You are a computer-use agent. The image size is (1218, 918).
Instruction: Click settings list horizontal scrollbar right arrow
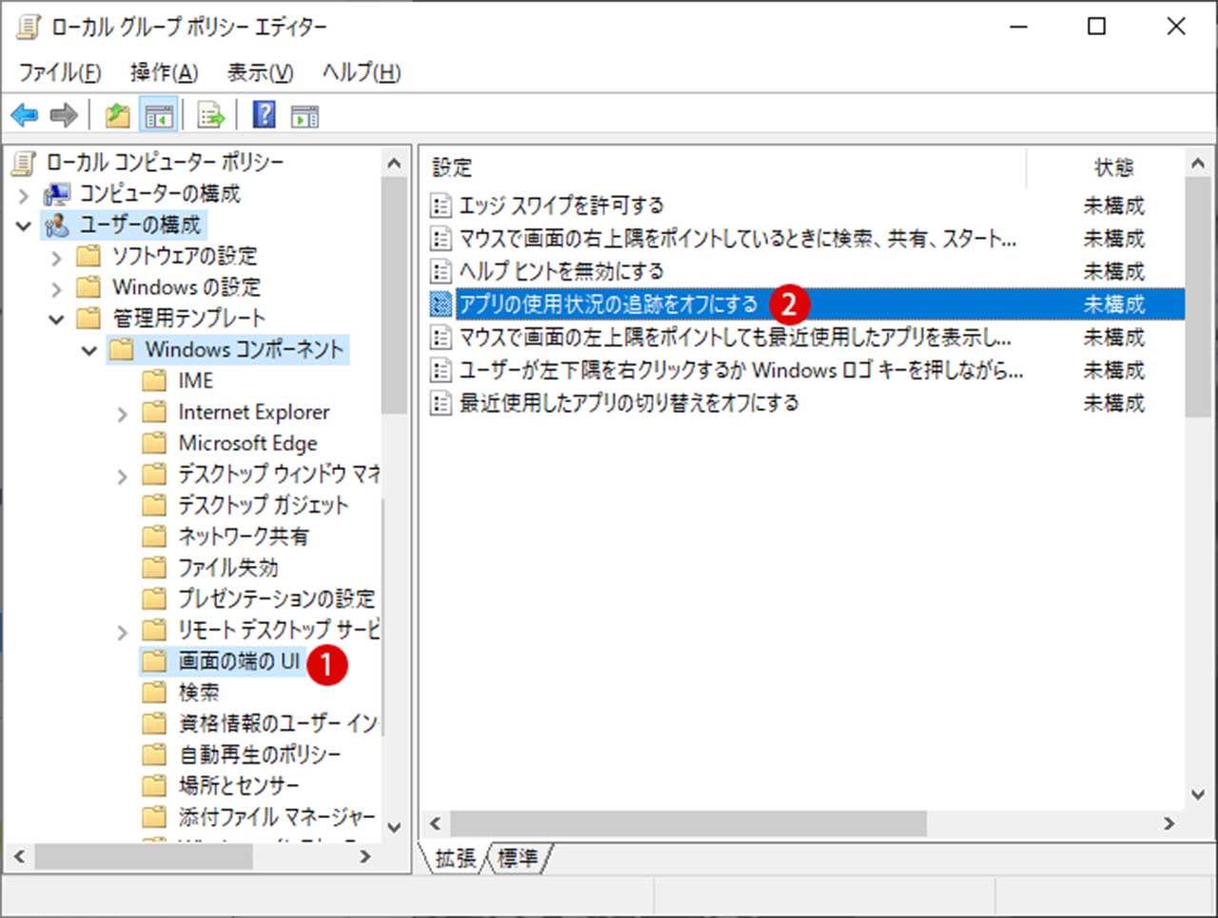[1169, 824]
